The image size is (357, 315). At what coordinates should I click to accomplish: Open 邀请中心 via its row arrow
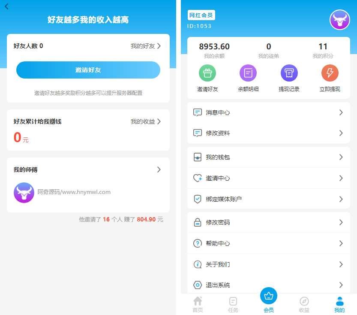[x=341, y=178]
